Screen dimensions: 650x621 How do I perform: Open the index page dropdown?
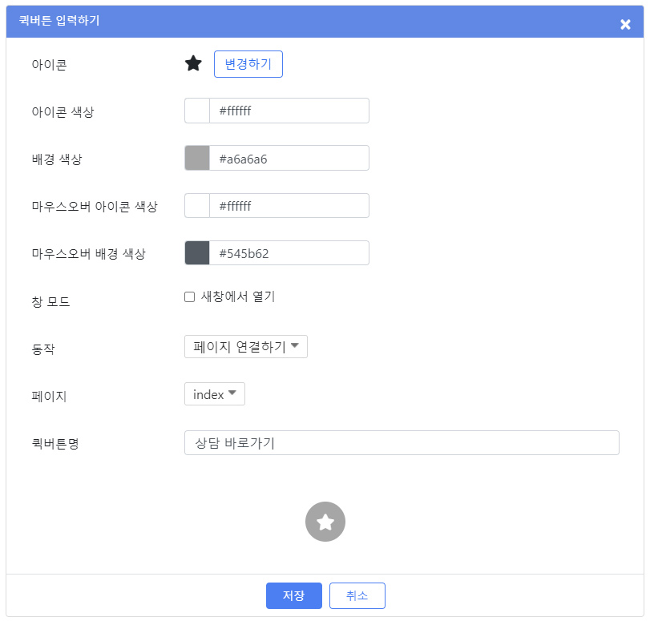215,393
